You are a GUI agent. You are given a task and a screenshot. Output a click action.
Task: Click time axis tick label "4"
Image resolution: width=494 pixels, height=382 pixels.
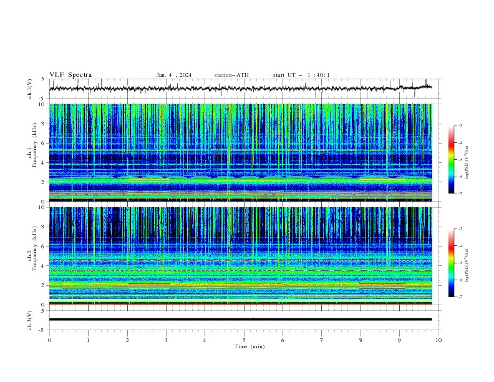205,340
